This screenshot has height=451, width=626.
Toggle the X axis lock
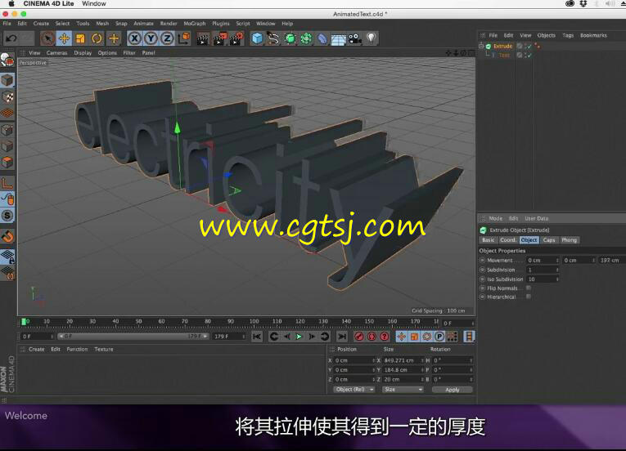pyautogui.click(x=134, y=38)
